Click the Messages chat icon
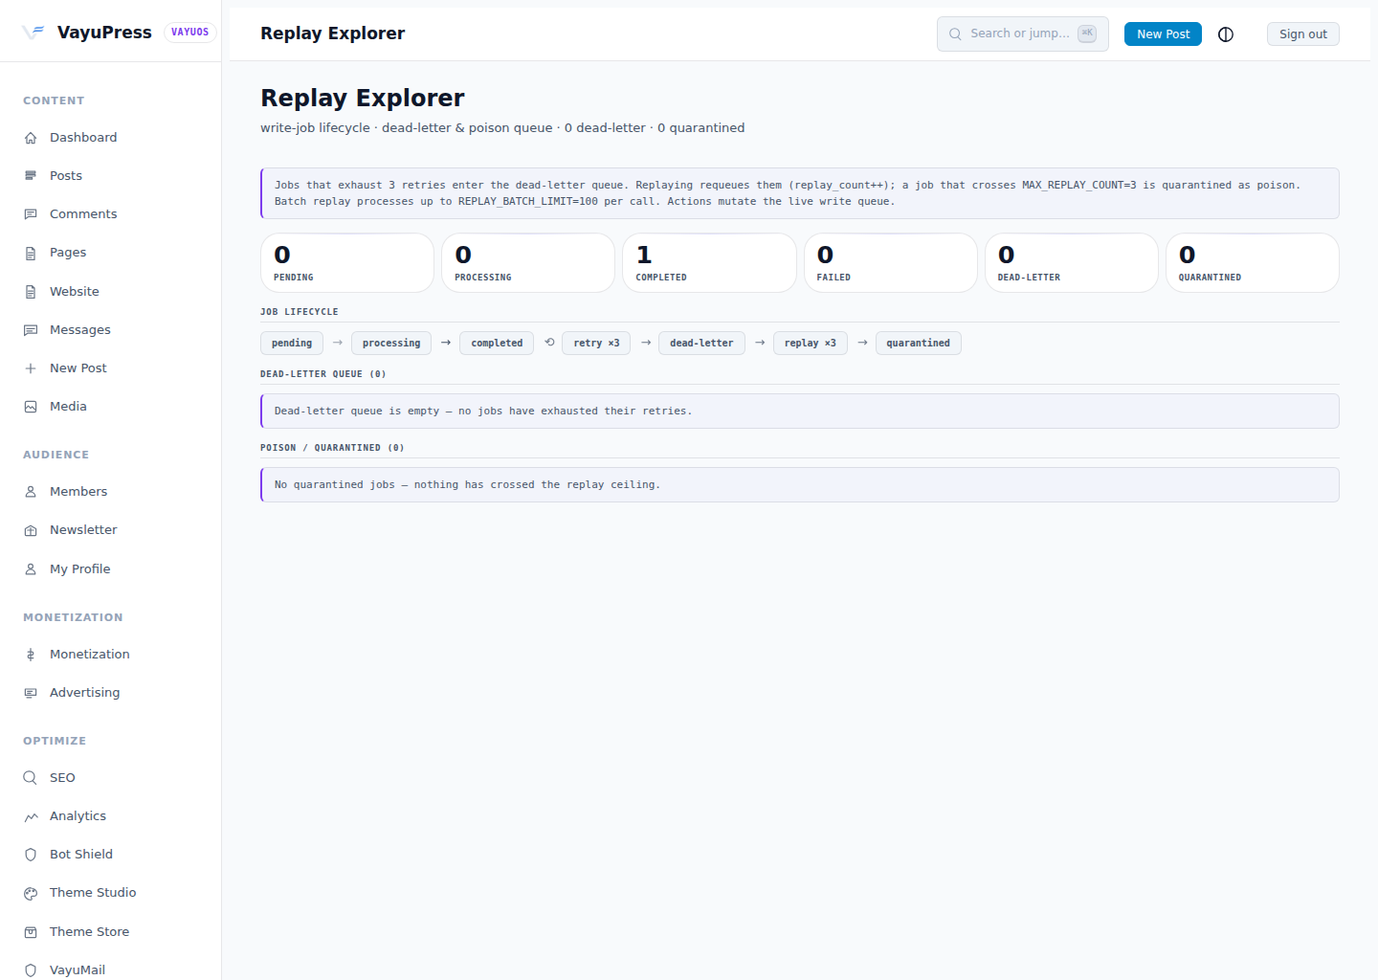Screen dimensions: 1378x980 pyautogui.click(x=31, y=330)
